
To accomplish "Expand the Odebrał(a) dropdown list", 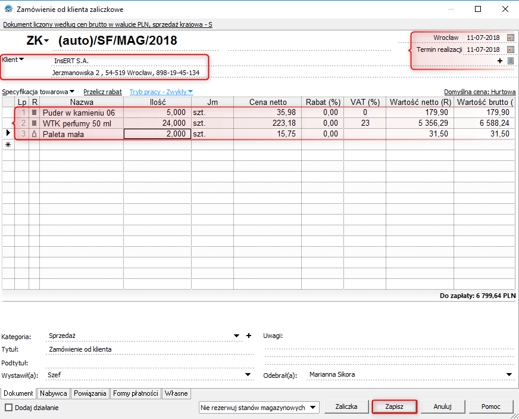I will [x=509, y=375].
